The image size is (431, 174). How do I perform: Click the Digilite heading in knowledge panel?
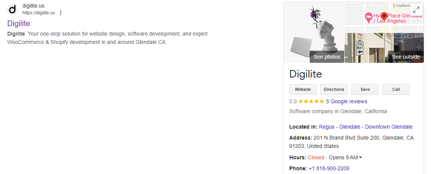click(306, 74)
